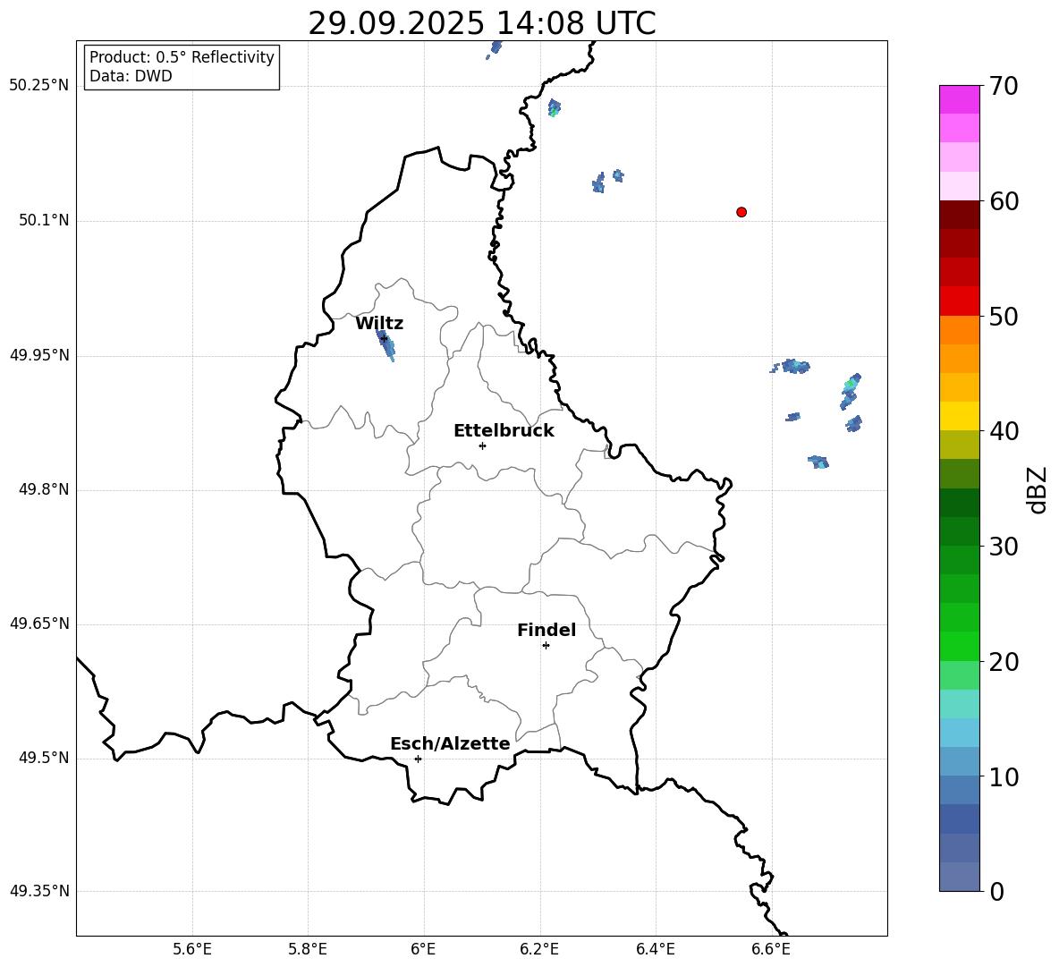Click the Findel cross marker
This screenshot has width=1059, height=967.
click(546, 646)
